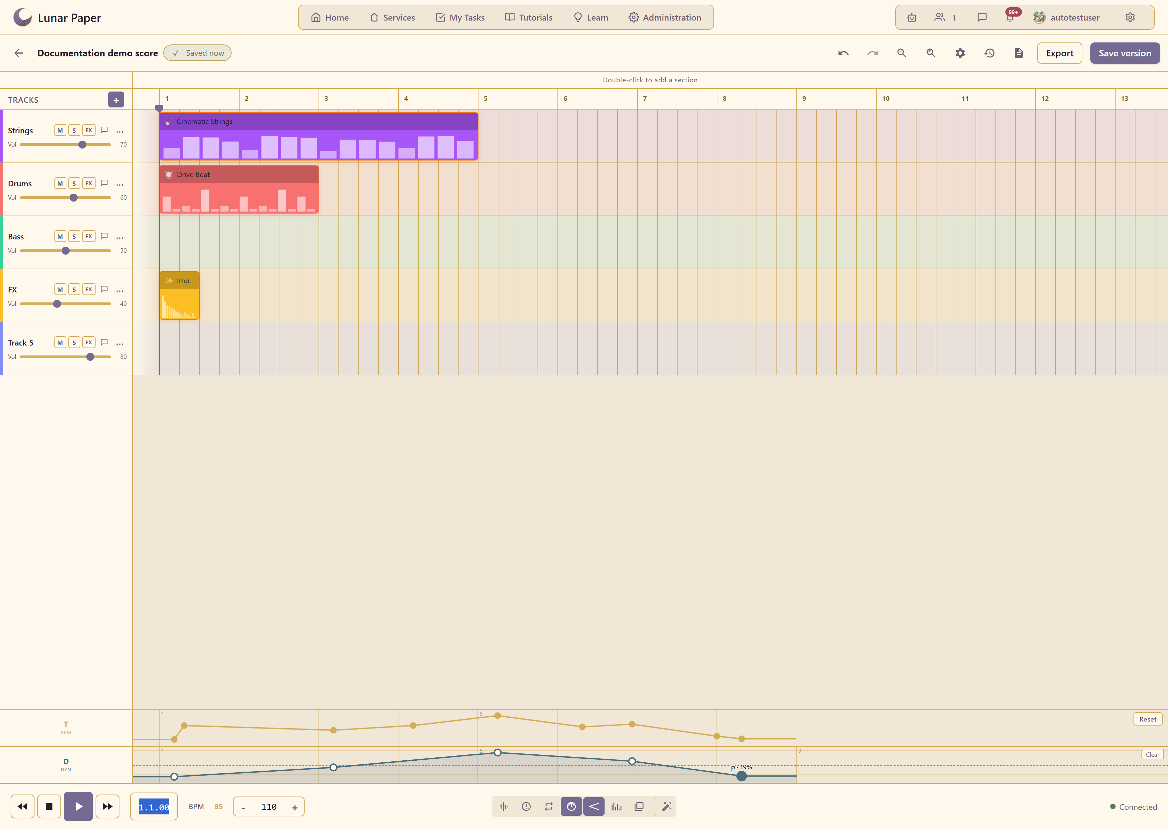The height and width of the screenshot is (829, 1168).
Task: Adjust the Strings volume slider
Action: tap(65, 145)
